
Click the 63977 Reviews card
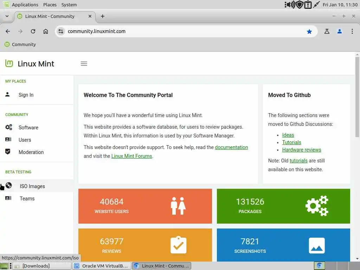pyautogui.click(x=145, y=245)
